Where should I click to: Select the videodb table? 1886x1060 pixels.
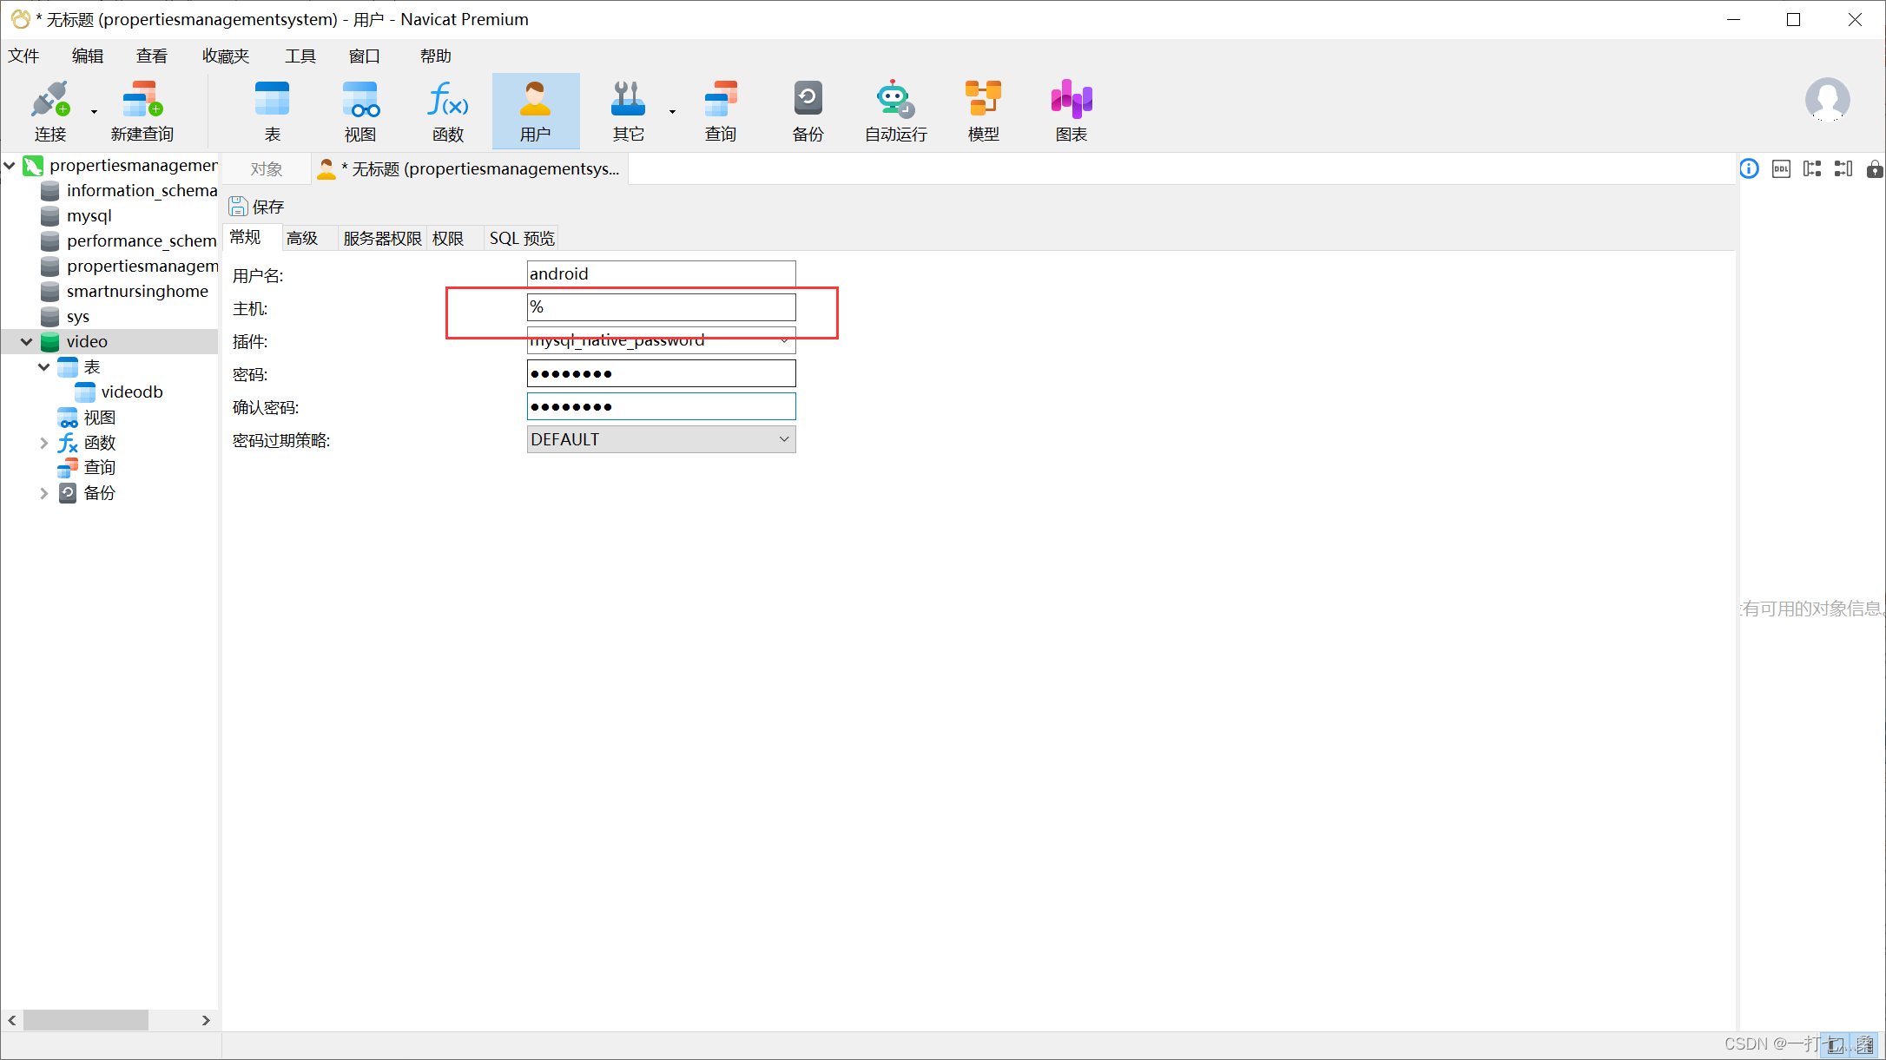click(x=119, y=392)
